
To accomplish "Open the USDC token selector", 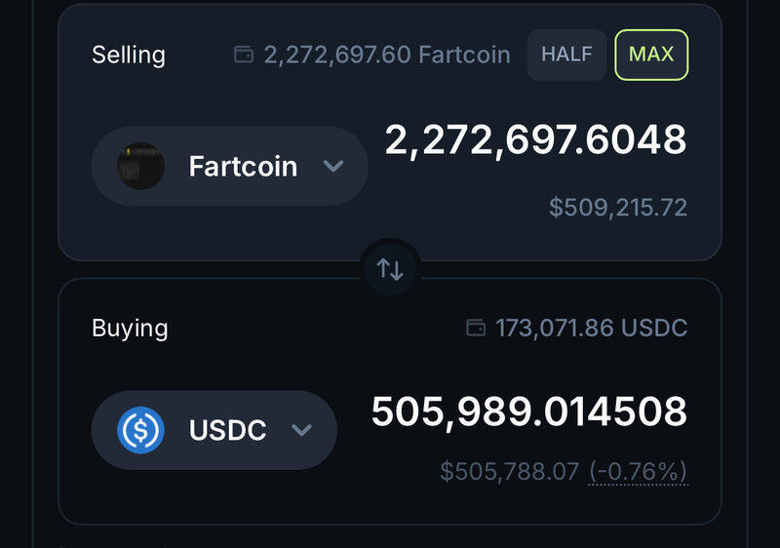I will 214,430.
